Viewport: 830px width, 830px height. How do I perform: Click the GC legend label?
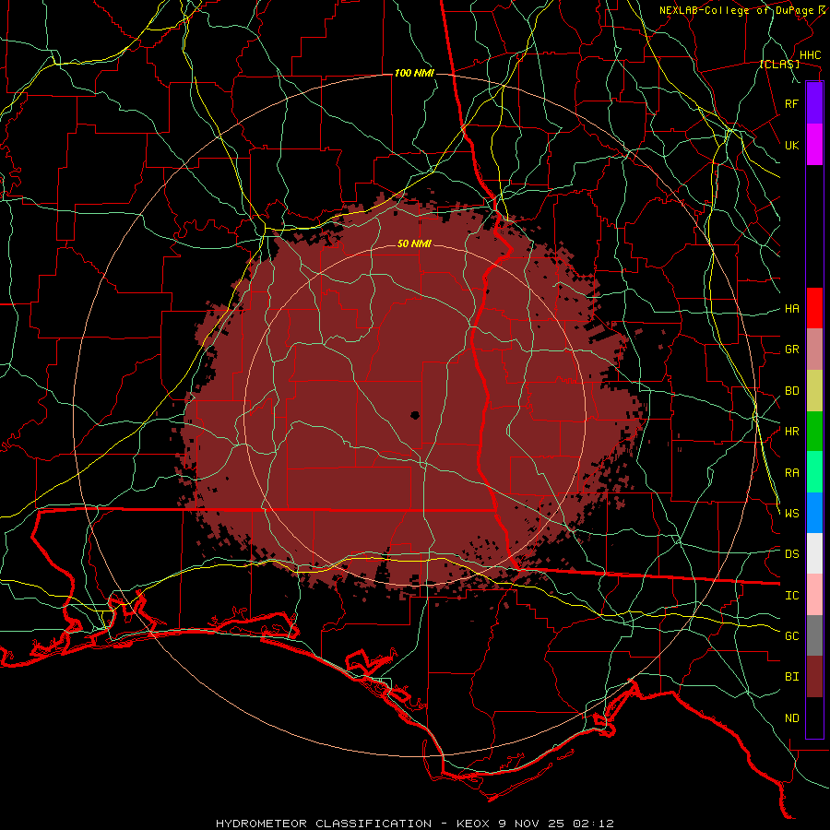(792, 636)
